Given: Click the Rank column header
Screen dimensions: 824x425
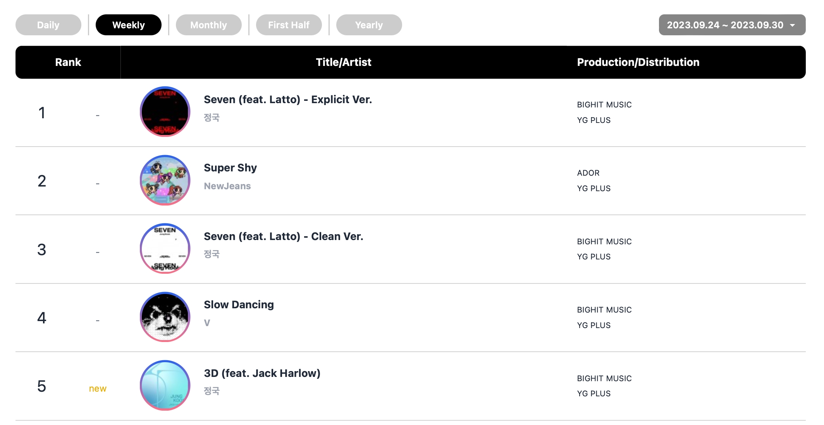Looking at the screenshot, I should coord(68,62).
